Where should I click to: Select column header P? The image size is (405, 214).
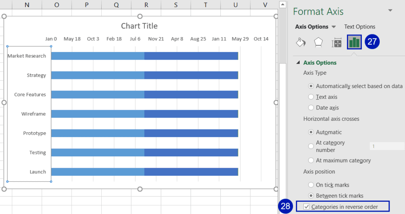click(87, 5)
